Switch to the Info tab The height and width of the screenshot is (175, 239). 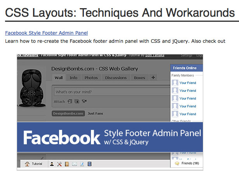(73, 78)
